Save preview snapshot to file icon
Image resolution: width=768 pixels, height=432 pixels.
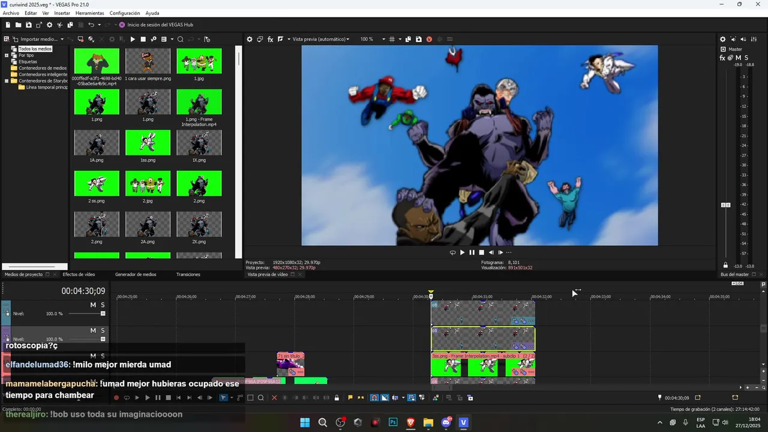coord(419,39)
